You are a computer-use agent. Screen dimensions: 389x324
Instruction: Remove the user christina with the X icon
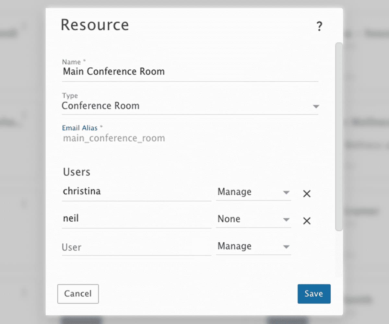pyautogui.click(x=306, y=193)
